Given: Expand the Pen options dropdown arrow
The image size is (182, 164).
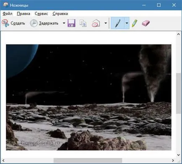Looking at the screenshot, I should click(127, 23).
